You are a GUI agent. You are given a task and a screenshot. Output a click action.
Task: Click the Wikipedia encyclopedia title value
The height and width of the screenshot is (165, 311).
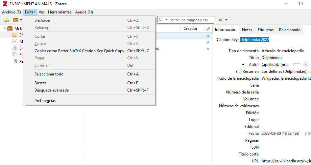(x=286, y=78)
